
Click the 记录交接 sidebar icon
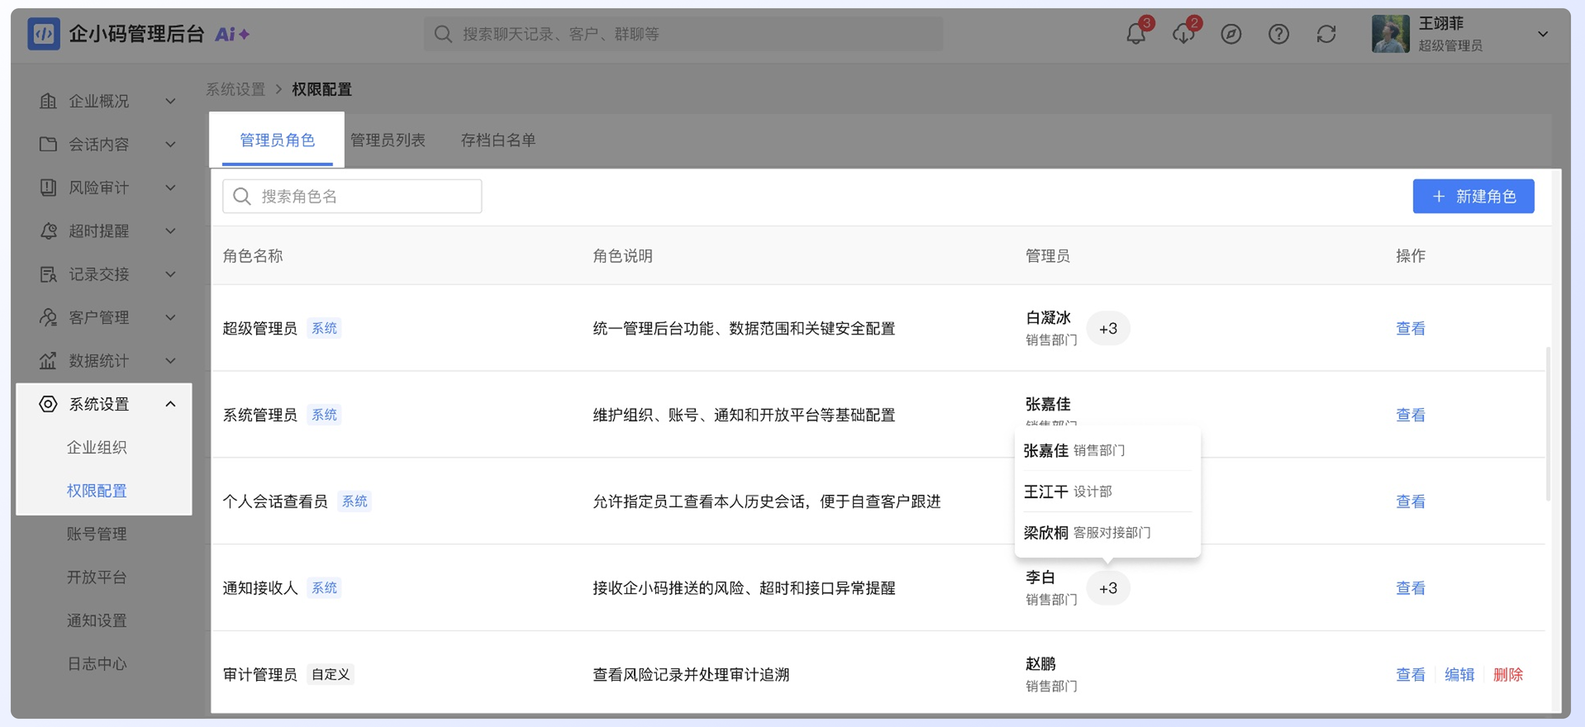[x=48, y=274]
